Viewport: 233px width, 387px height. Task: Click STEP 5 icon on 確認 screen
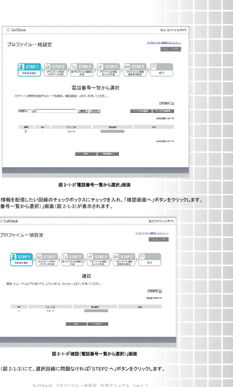pyautogui.click(x=116, y=257)
